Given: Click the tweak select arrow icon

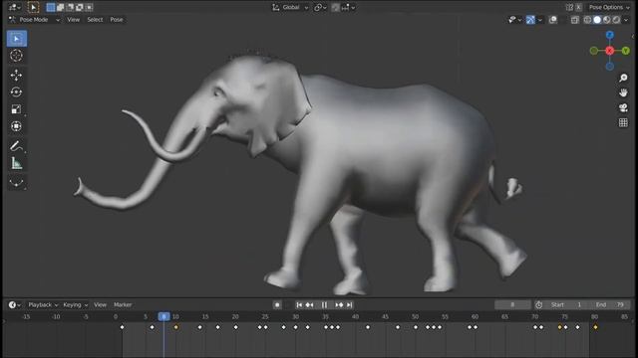Looking at the screenshot, I should click(33, 7).
